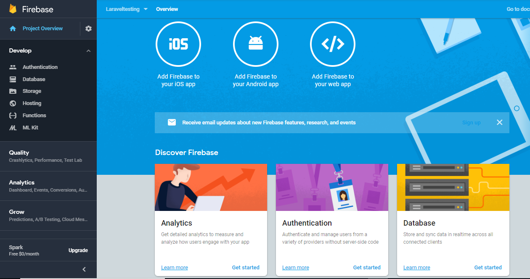The width and height of the screenshot is (530, 279).
Task: Click Sign up for email updates
Action: (471, 123)
